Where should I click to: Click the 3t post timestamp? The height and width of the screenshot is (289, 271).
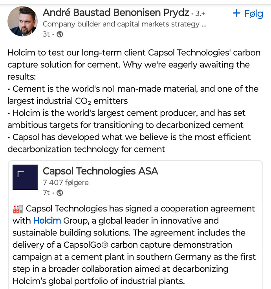point(46,34)
